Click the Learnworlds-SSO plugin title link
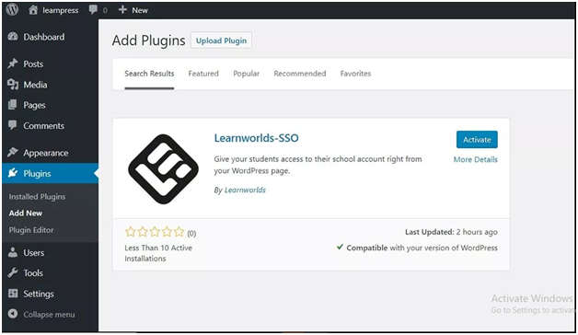Image resolution: width=578 pixels, height=335 pixels. click(x=256, y=138)
